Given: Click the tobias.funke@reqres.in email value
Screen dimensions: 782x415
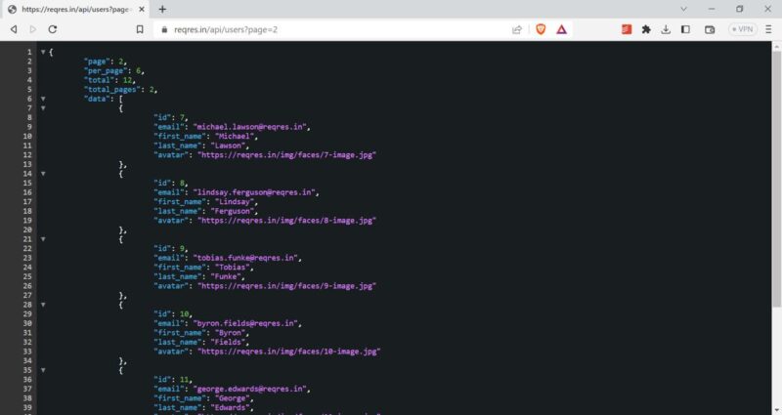Looking at the screenshot, I should pyautogui.click(x=245, y=258).
